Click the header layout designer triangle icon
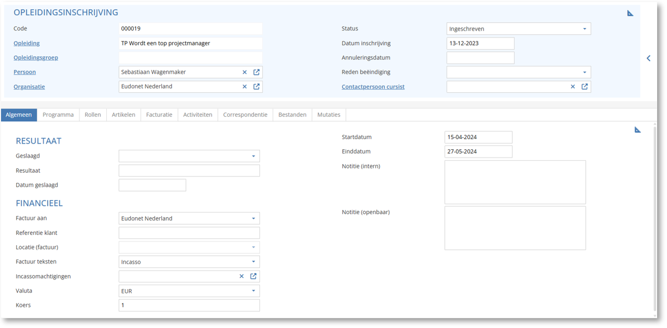Viewport: 667px width, 328px height. click(630, 13)
